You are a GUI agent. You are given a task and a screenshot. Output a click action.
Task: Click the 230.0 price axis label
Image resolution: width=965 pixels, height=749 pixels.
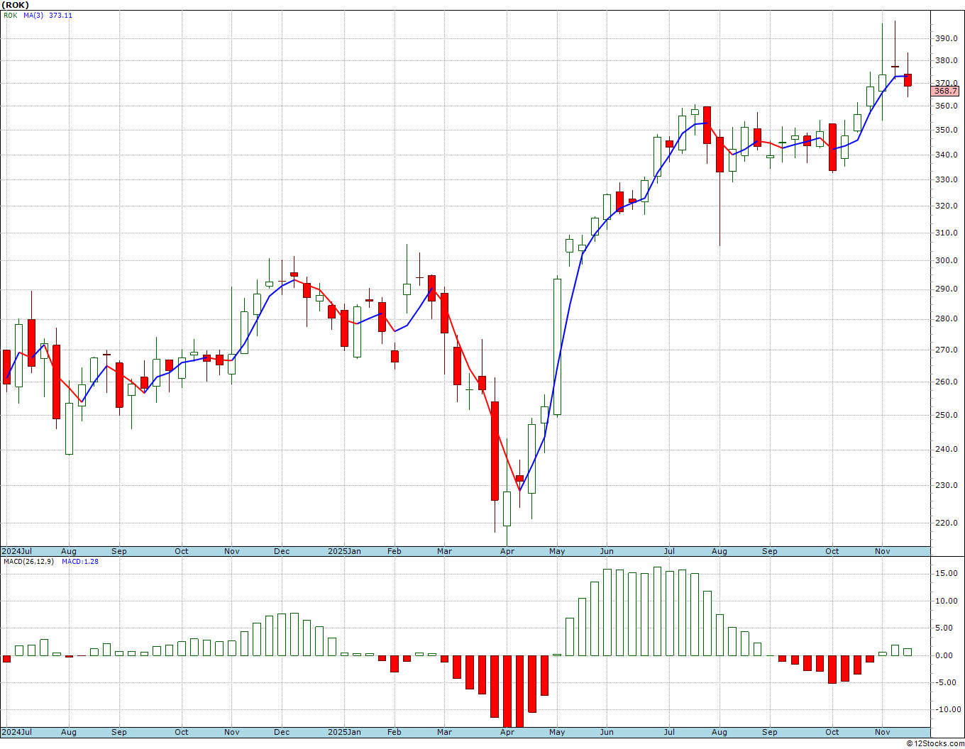click(x=947, y=485)
